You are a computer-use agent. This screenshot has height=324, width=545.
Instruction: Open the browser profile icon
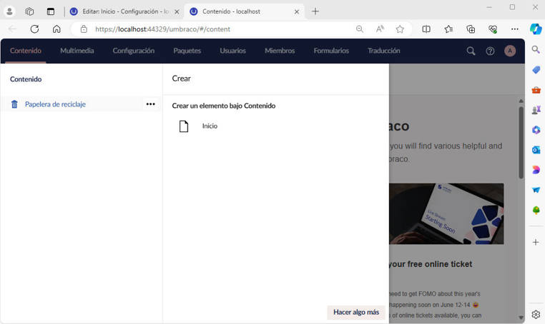click(9, 11)
